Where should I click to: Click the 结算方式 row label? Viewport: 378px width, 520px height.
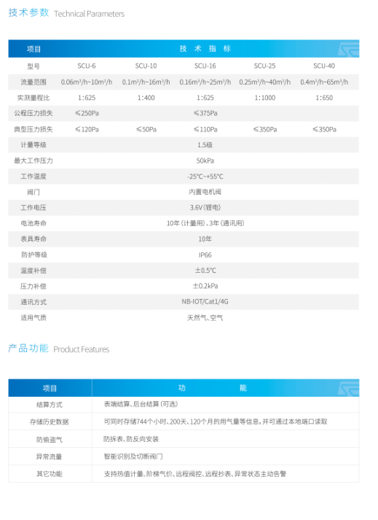(50, 405)
